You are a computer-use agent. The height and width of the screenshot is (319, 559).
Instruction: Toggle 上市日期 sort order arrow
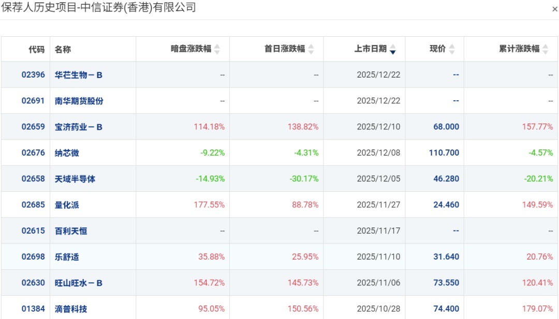[393, 50]
